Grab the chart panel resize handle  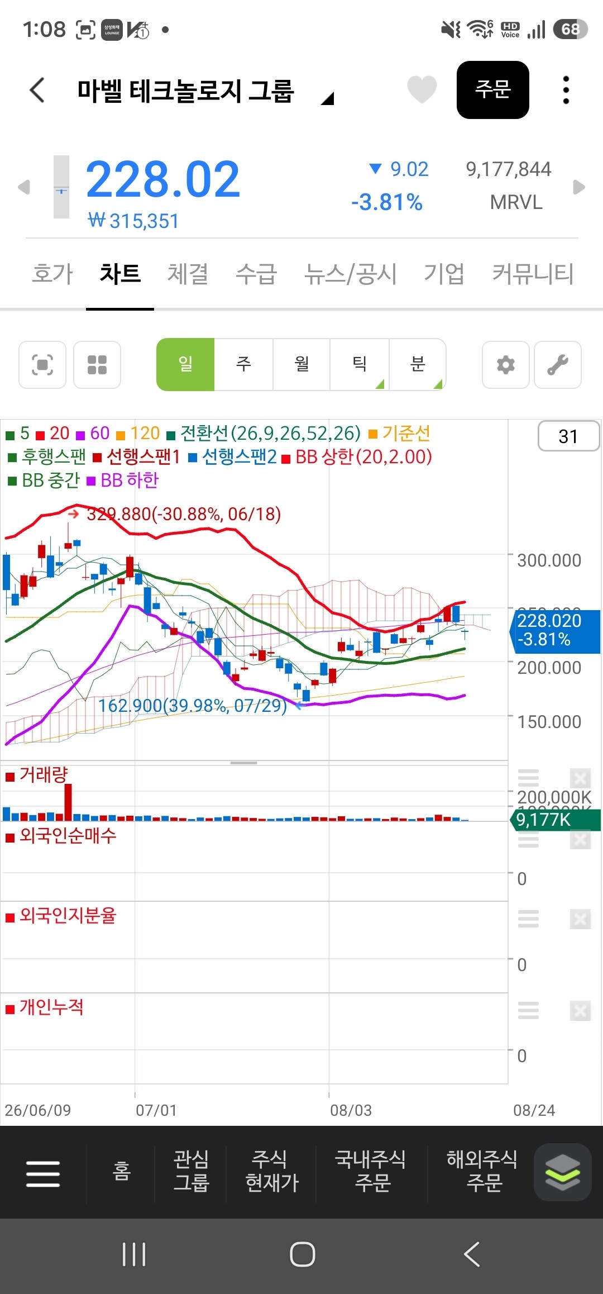coord(244,763)
